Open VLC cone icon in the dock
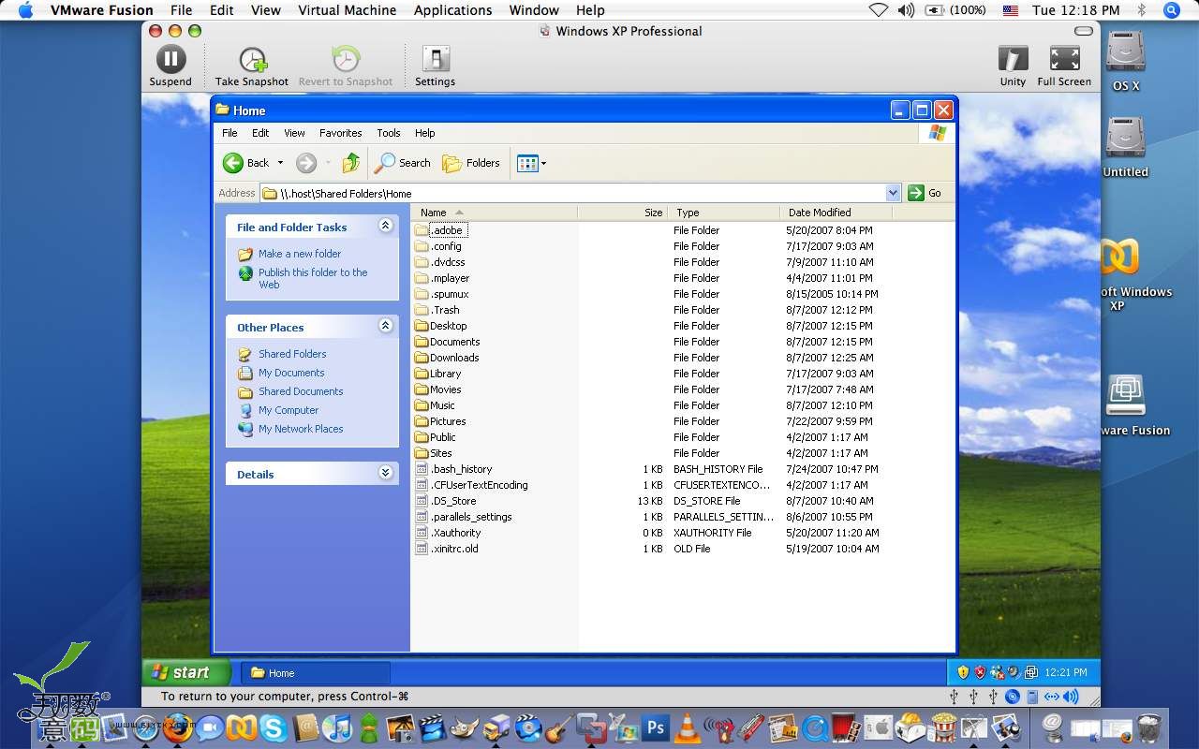Screen dimensions: 1199x749 click(x=688, y=727)
